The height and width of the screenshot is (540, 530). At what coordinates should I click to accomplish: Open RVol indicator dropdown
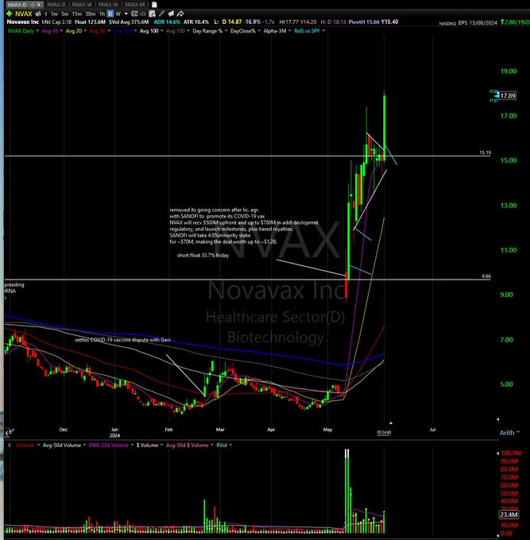click(230, 445)
